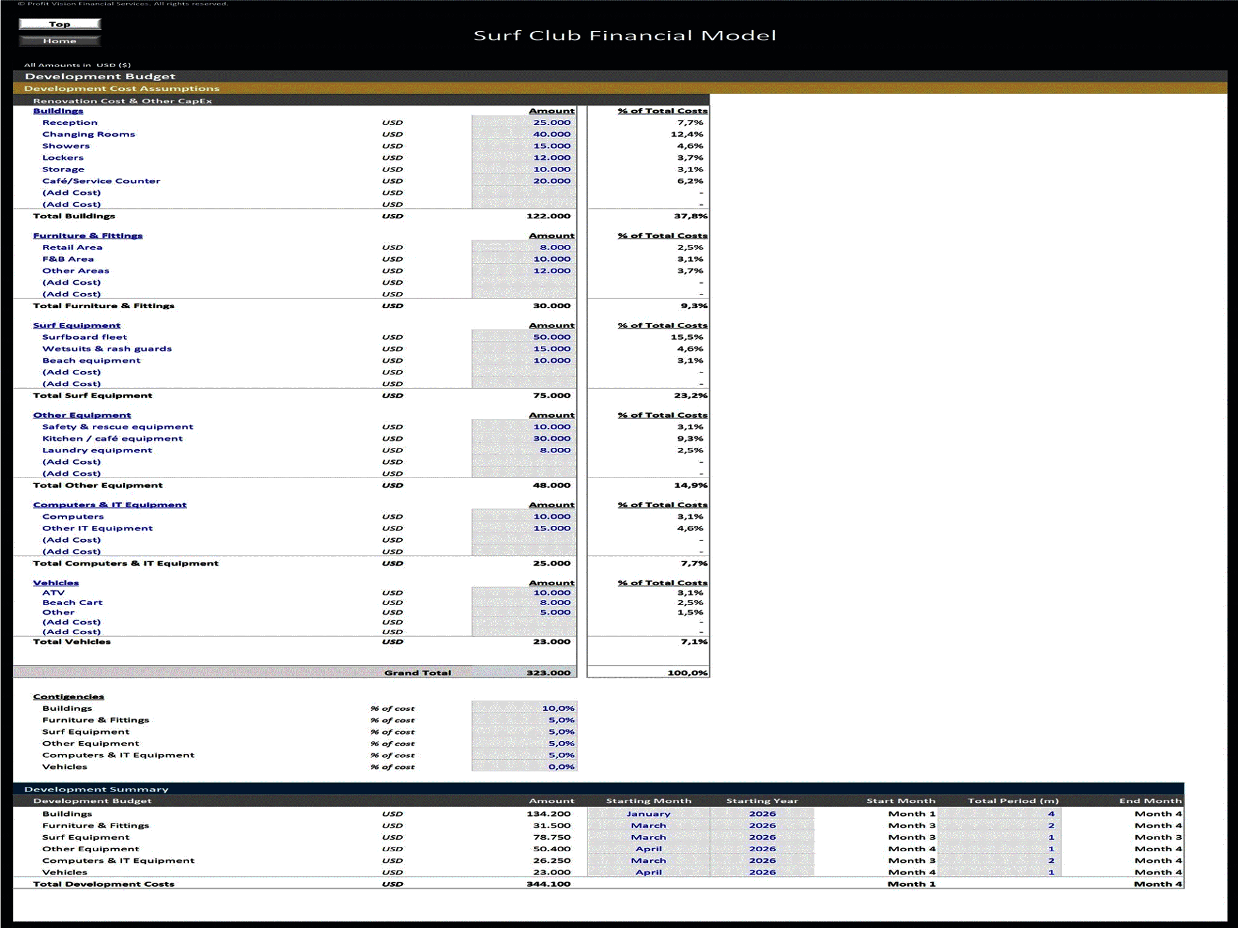Viewport: 1238px width, 928px height.
Task: Click Computers & IT Equipment heading
Action: pyautogui.click(x=110, y=505)
